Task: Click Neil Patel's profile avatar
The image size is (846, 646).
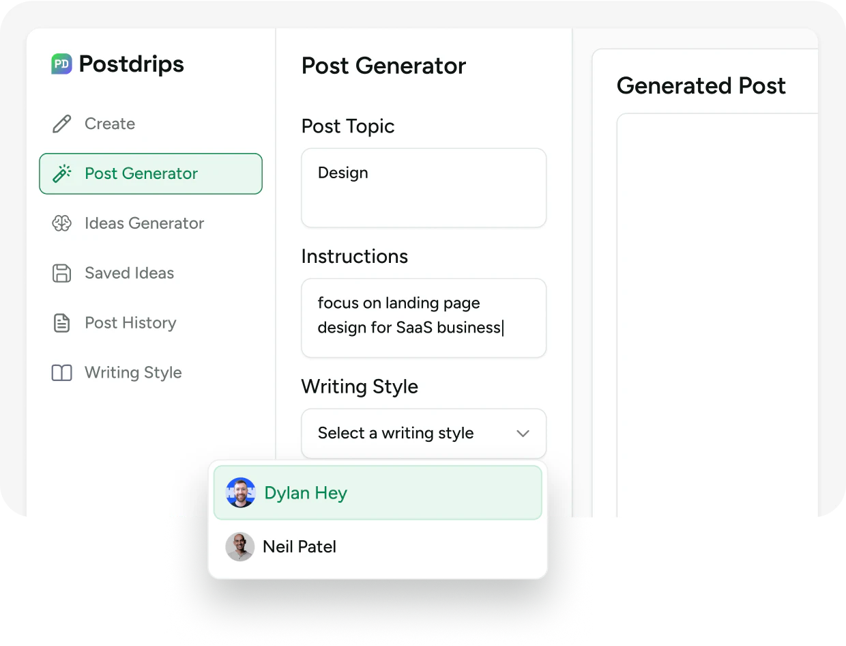Action: coord(240,546)
